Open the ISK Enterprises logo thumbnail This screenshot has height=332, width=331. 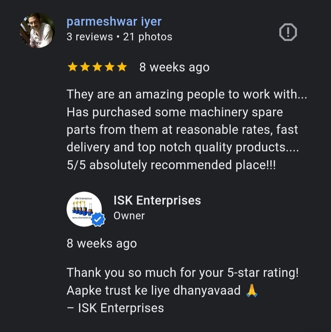click(x=84, y=209)
